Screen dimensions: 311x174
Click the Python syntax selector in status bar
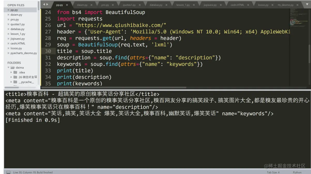(x=297, y=172)
